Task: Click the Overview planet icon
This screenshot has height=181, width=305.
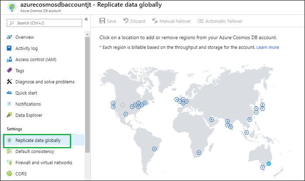Action: [9, 37]
